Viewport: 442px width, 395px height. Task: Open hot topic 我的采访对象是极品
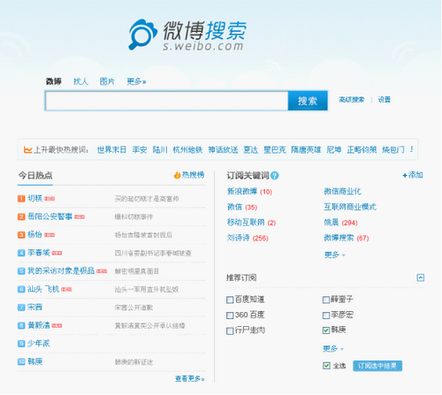[61, 271]
